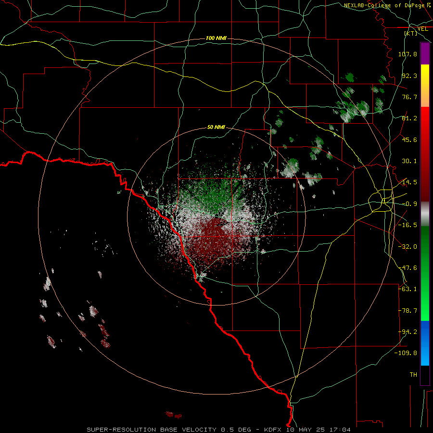Click the -63.1 scale value
433x433 pixels.
[408, 289]
